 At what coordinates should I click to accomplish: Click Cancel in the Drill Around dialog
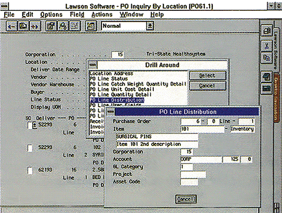point(208,86)
